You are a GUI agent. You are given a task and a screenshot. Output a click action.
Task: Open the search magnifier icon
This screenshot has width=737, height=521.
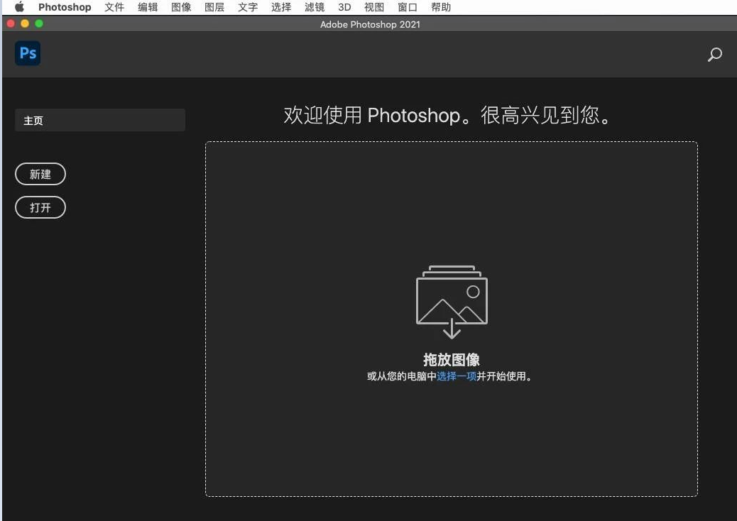714,55
